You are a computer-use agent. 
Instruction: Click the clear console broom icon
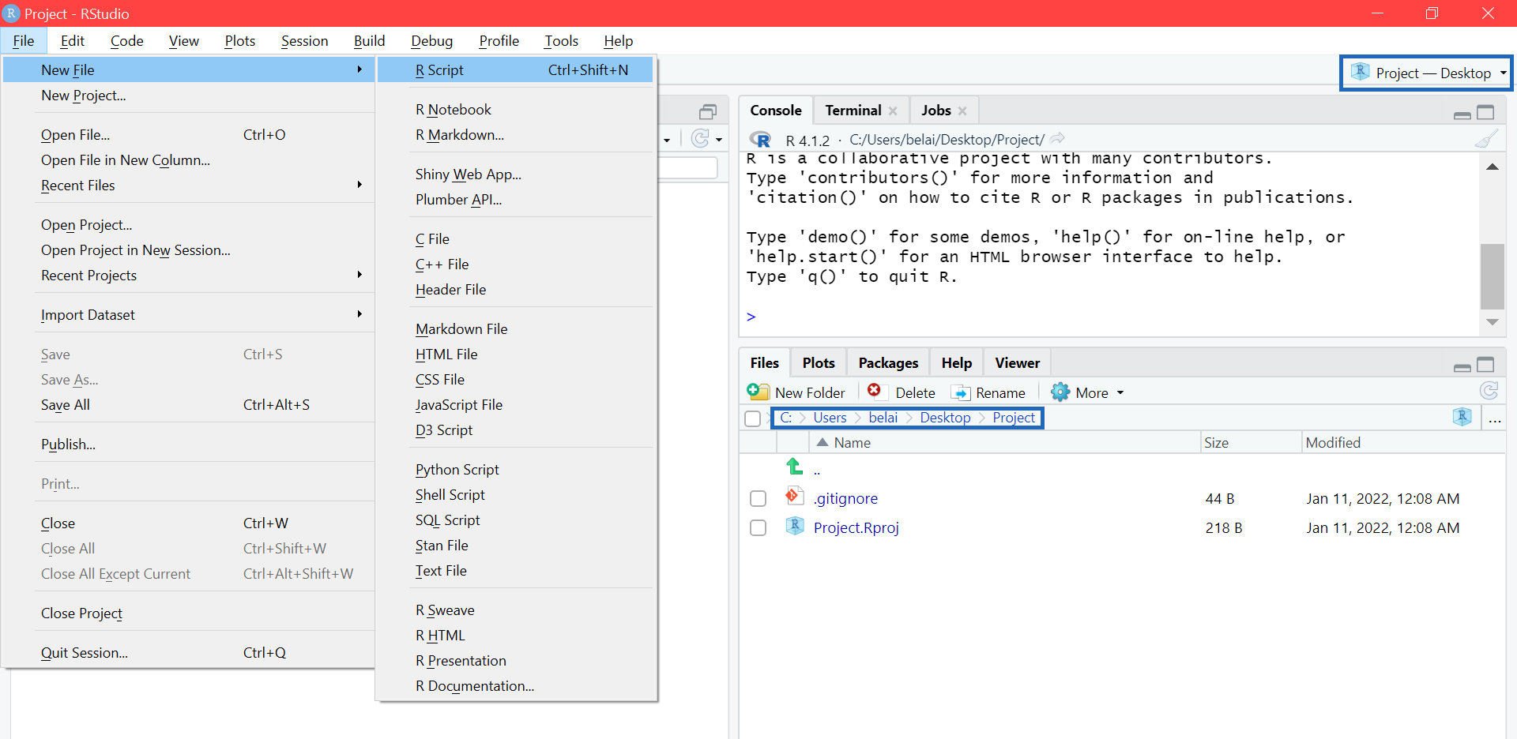[x=1486, y=140]
